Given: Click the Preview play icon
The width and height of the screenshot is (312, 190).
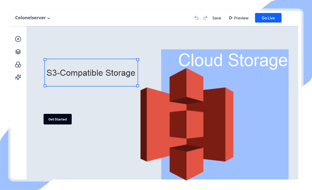Looking at the screenshot, I should 230,18.
